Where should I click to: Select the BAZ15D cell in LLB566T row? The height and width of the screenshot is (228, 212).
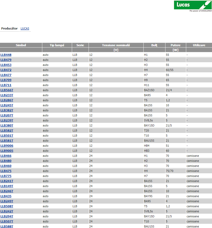[x=149, y=90]
